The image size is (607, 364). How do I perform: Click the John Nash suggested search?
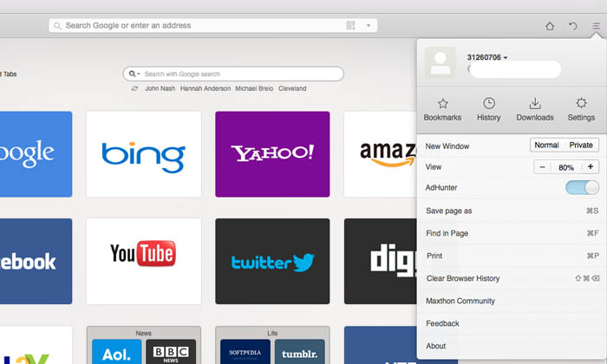point(160,88)
